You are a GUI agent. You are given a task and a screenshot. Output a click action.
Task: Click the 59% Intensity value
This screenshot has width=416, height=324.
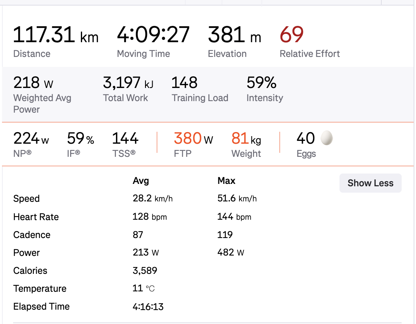pyautogui.click(x=261, y=83)
